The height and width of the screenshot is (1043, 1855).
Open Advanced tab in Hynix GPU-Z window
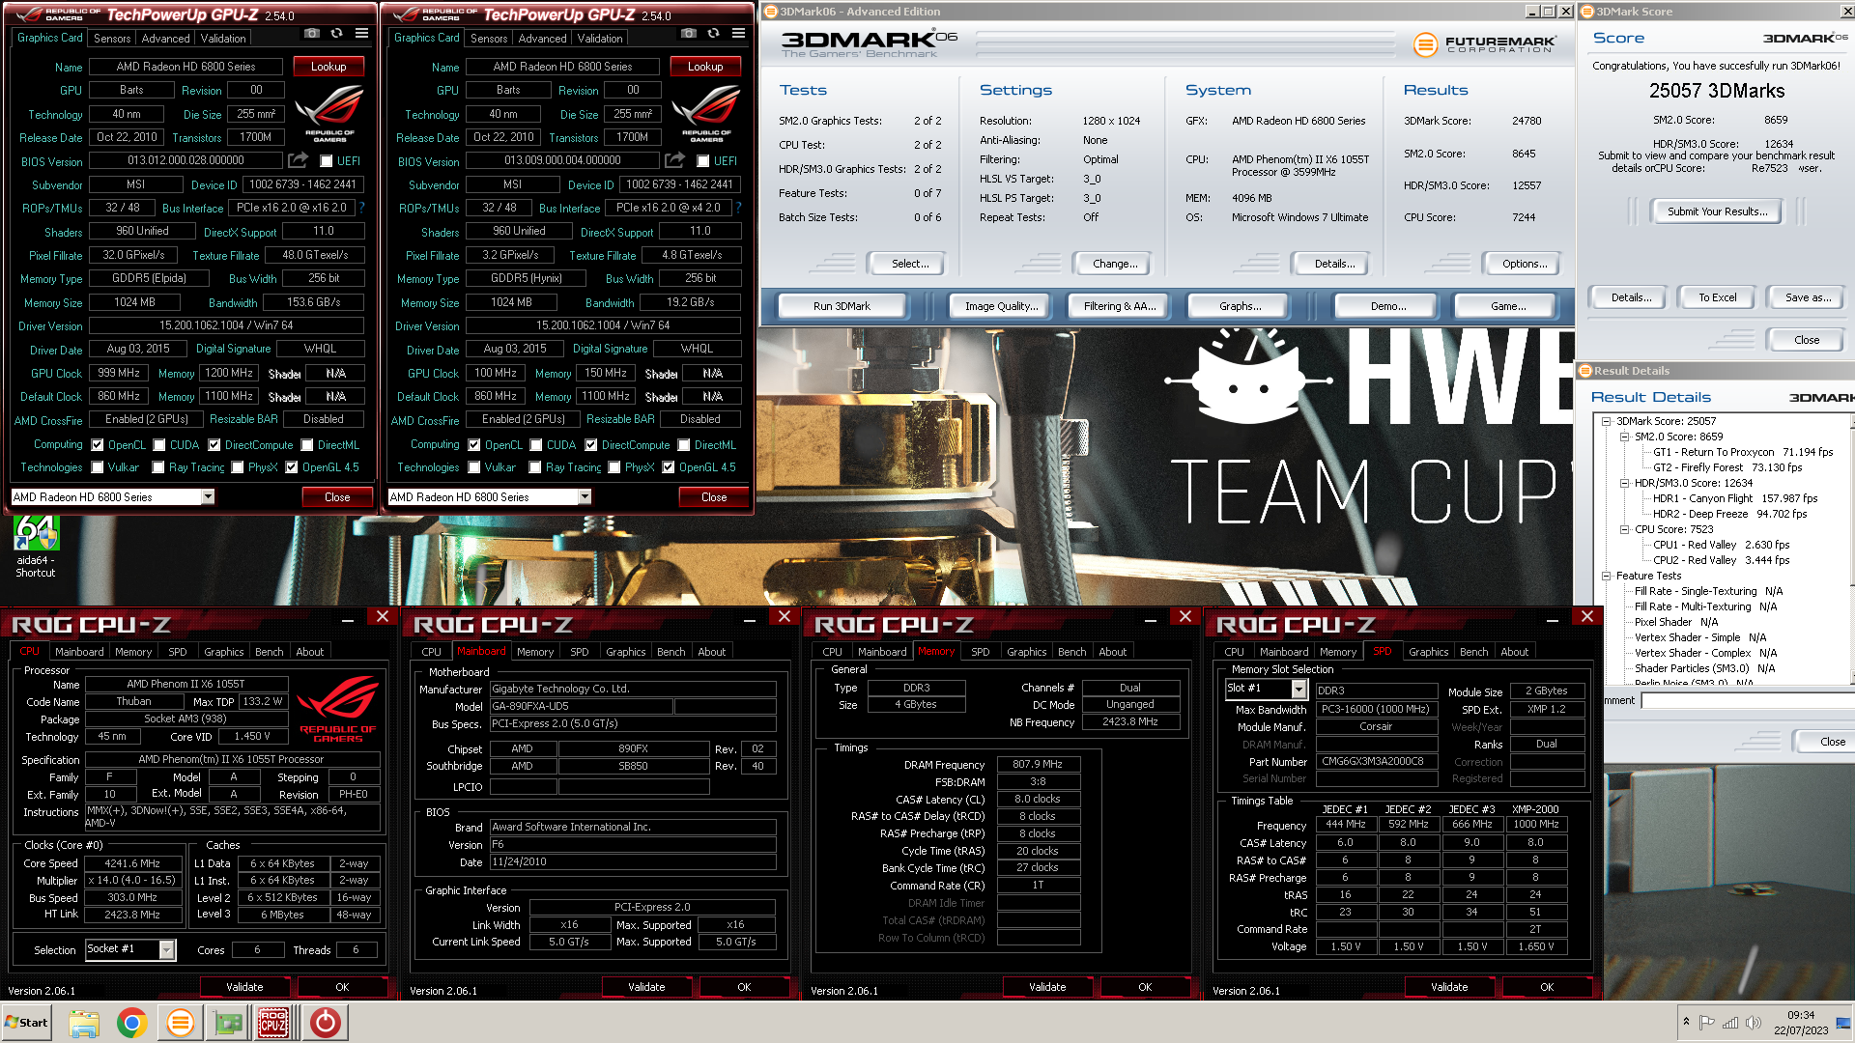(542, 38)
